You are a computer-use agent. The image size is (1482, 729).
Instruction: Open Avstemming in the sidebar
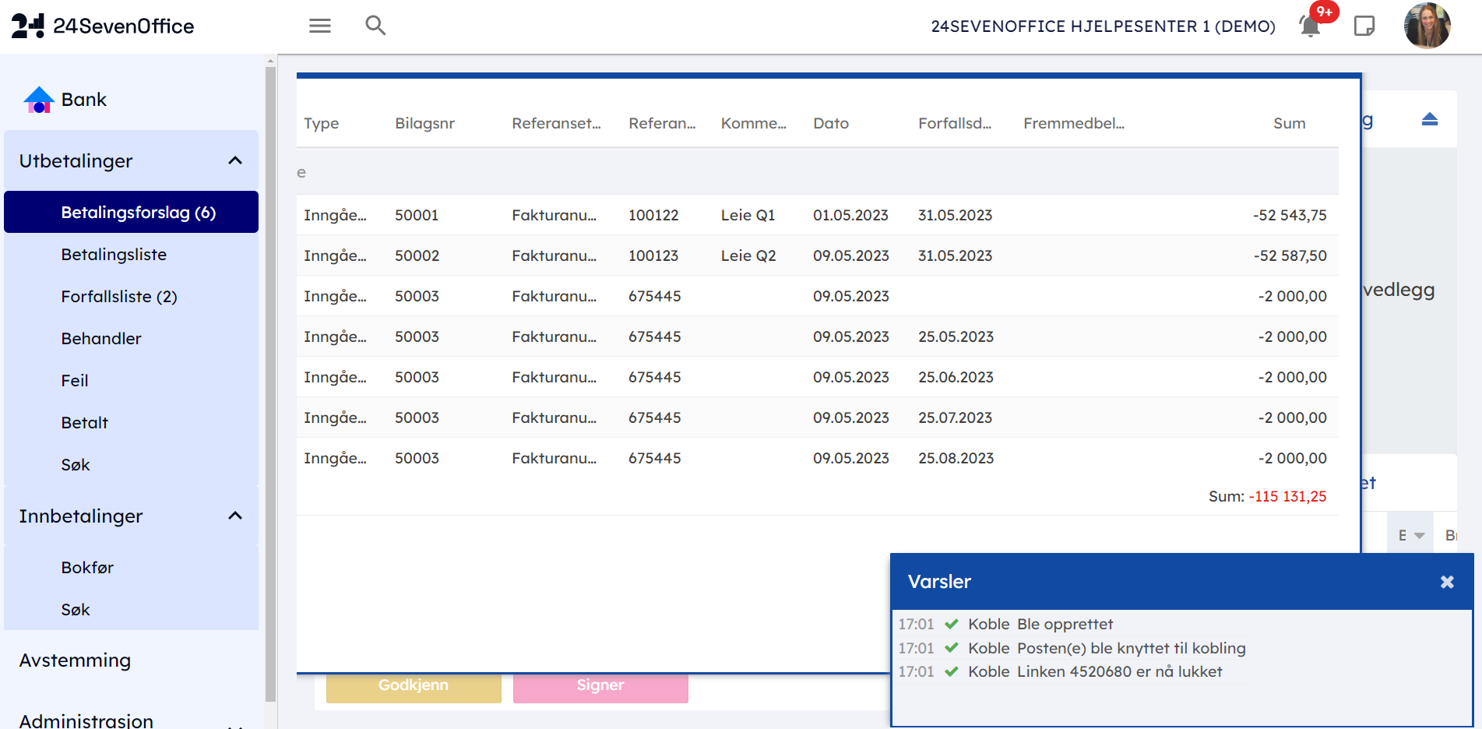[x=75, y=660]
